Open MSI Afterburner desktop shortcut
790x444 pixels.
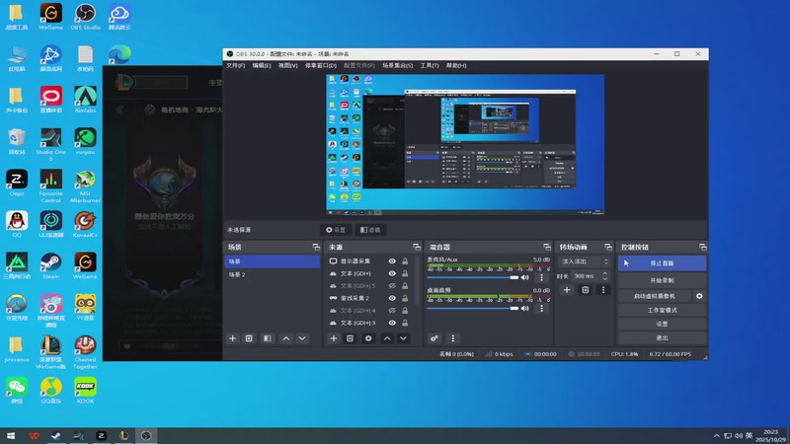pos(85,186)
